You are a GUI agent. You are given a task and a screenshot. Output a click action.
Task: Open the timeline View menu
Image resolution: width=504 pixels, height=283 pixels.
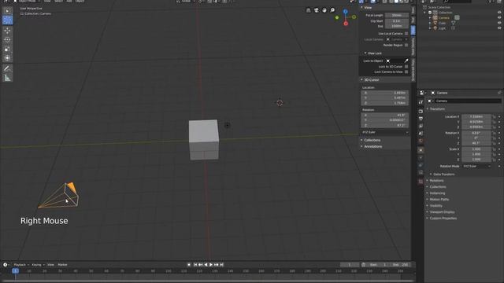point(50,265)
